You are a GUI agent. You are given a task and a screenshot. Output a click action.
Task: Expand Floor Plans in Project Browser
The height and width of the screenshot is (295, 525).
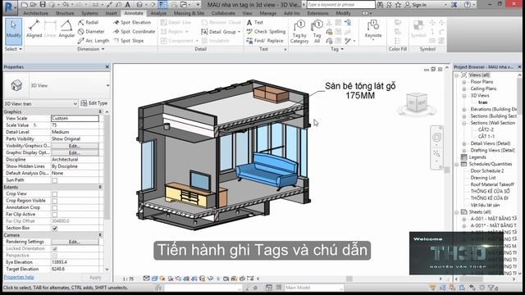tap(464, 82)
